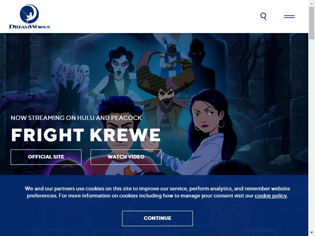Image resolution: width=315 pixels, height=236 pixels.
Task: Accept cookies with the Continue button
Action: point(157,218)
